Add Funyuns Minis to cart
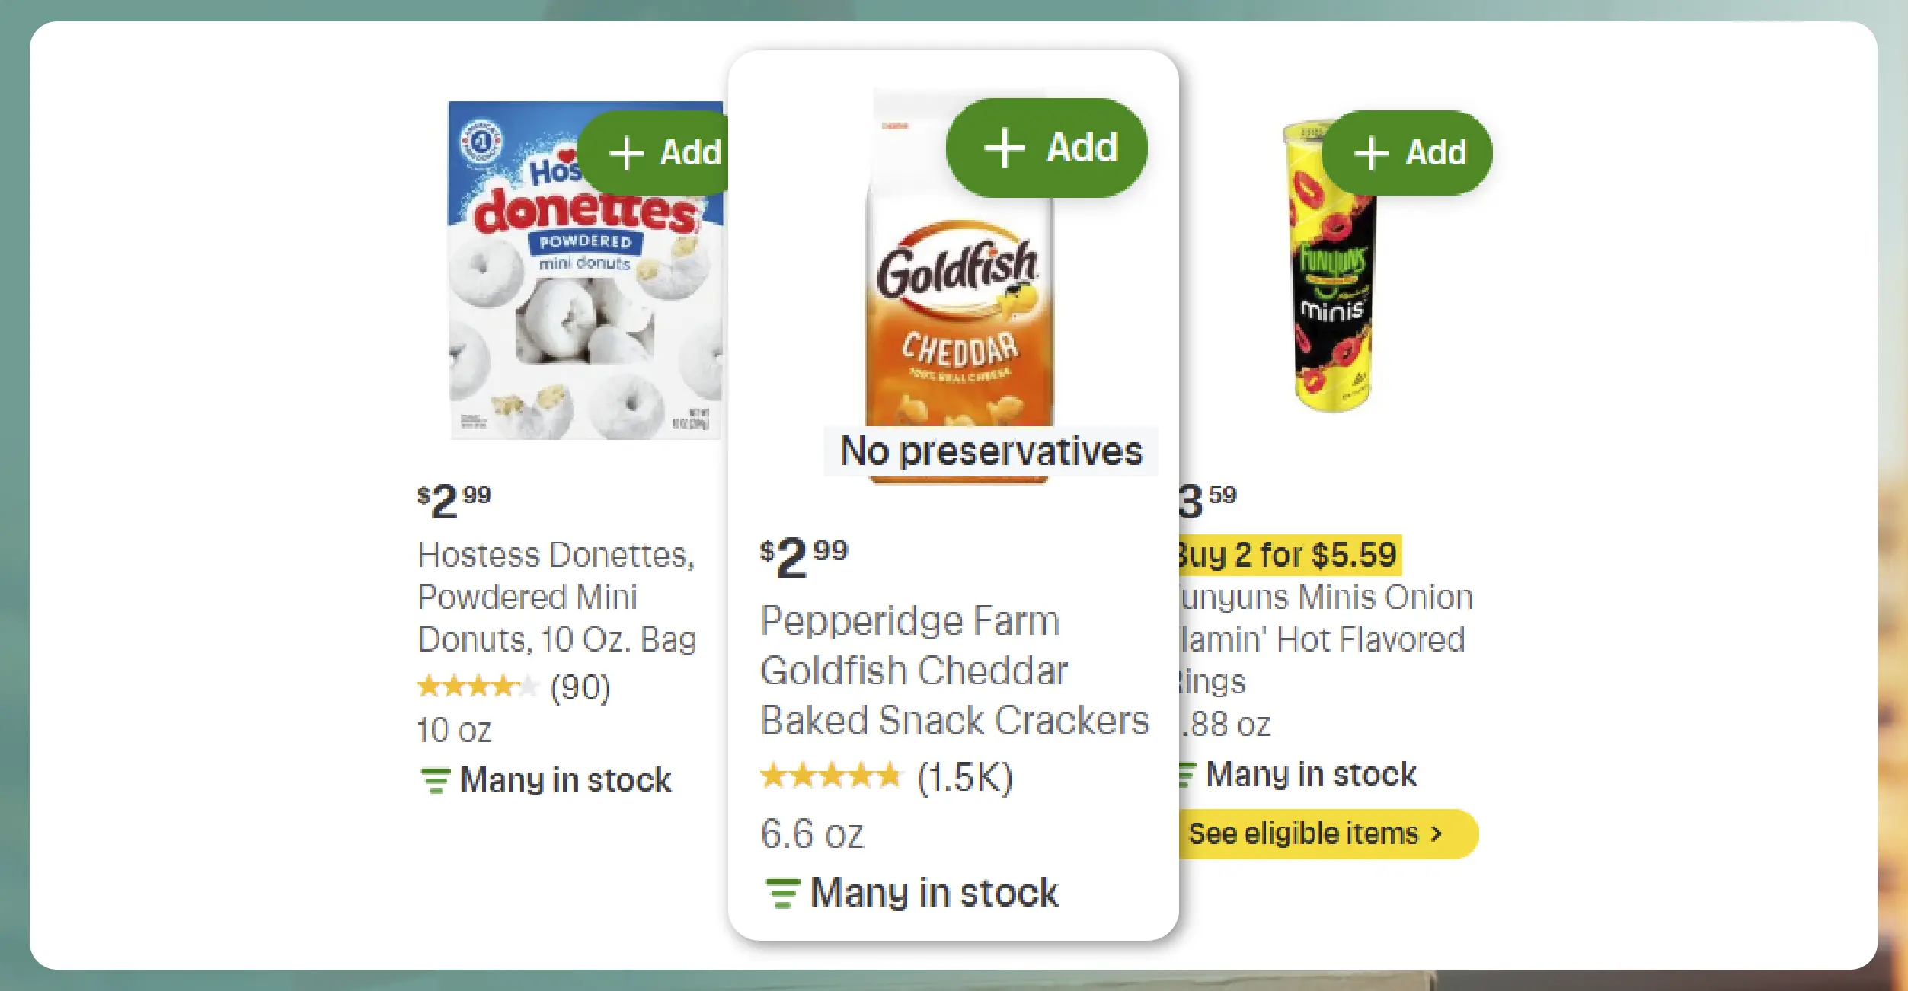 (x=1409, y=152)
